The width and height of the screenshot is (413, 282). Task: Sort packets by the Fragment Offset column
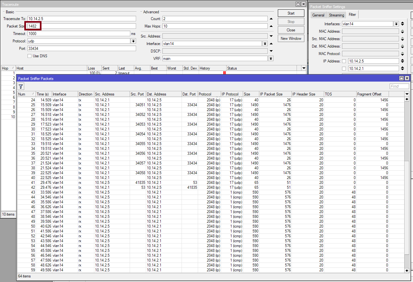point(372,94)
